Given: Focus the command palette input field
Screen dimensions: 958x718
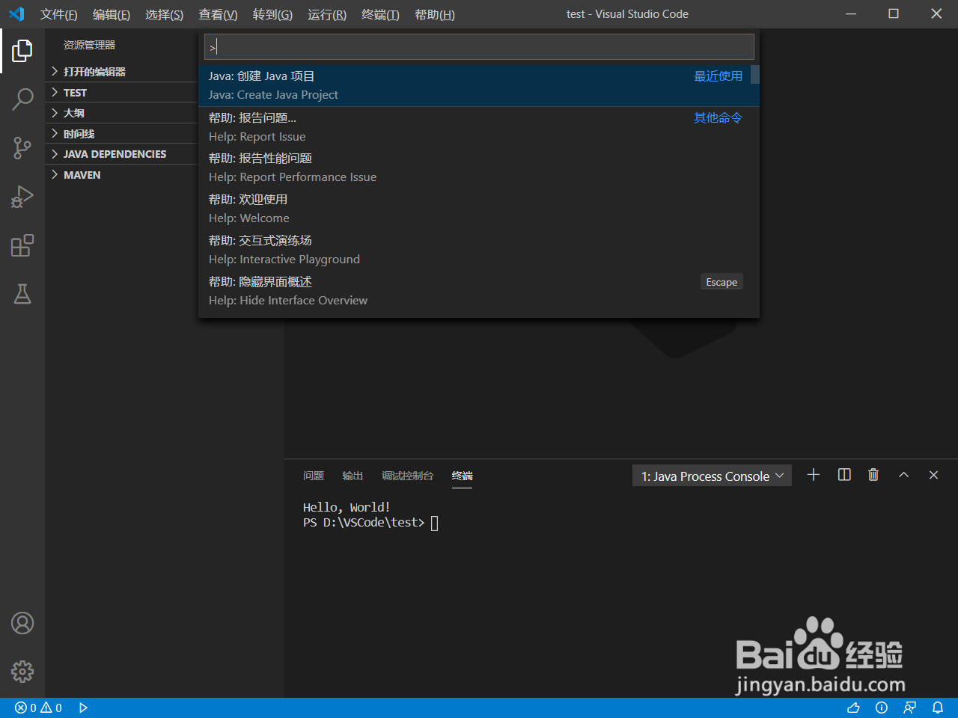Looking at the screenshot, I should point(479,47).
